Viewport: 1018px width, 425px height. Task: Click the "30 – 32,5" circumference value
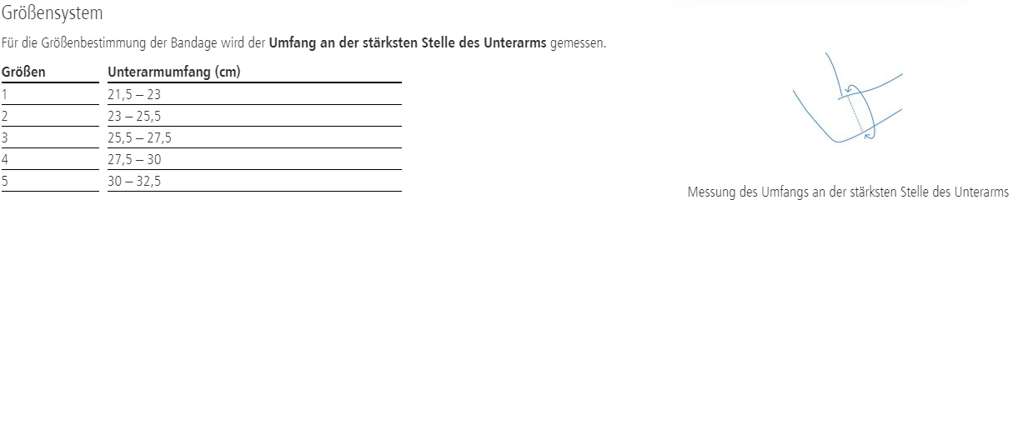(134, 181)
